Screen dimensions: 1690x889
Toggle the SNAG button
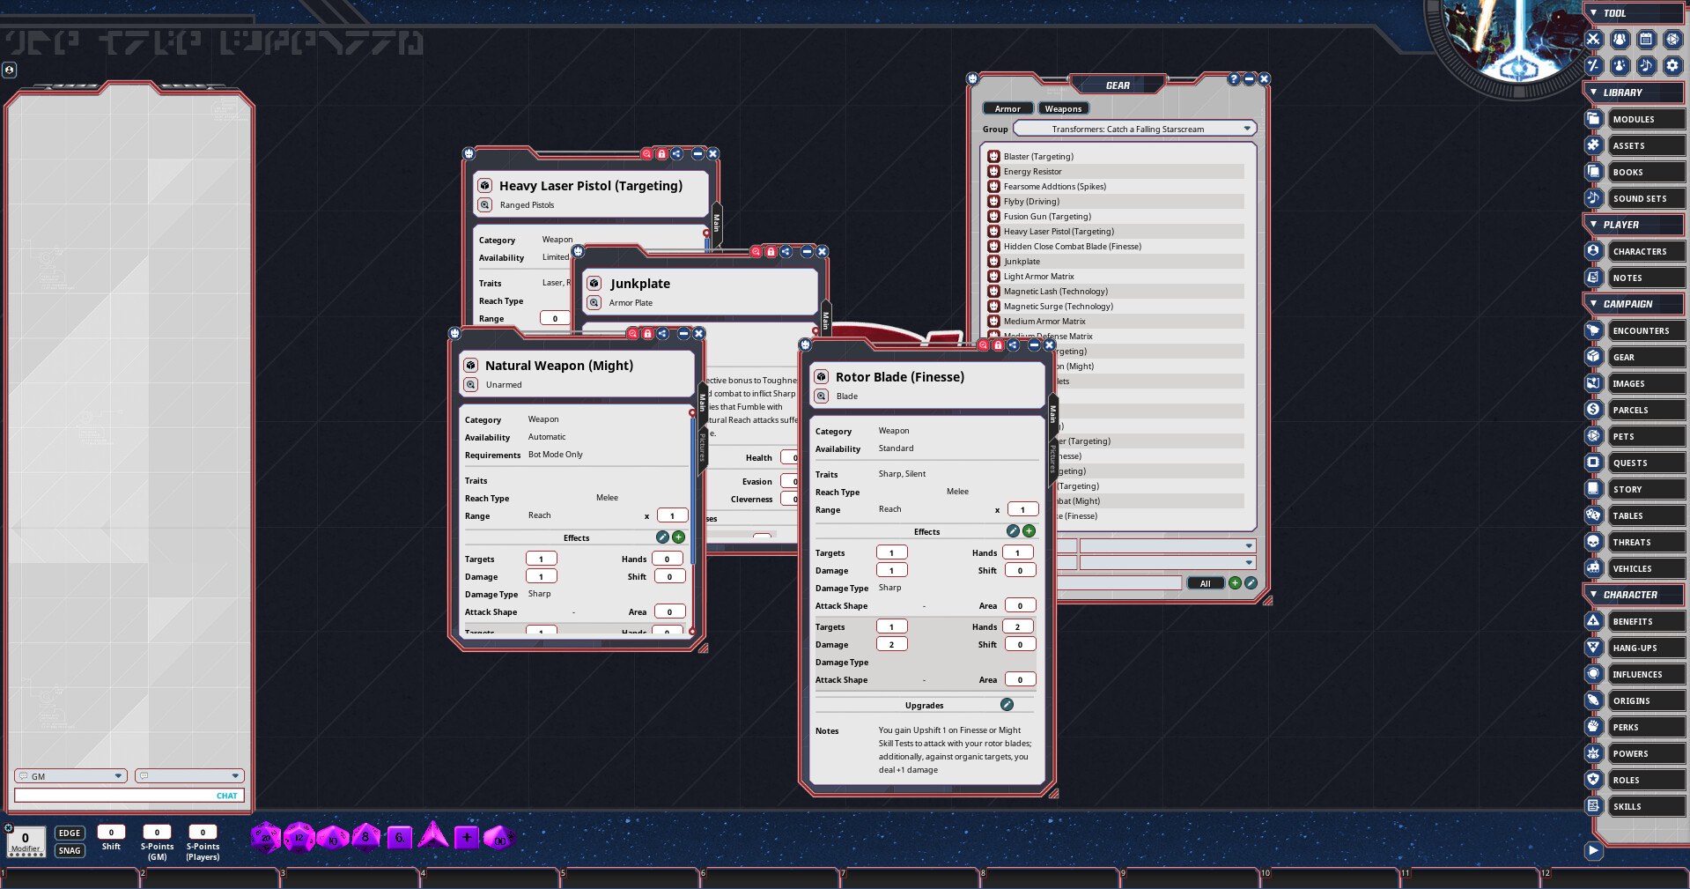pyautogui.click(x=70, y=851)
